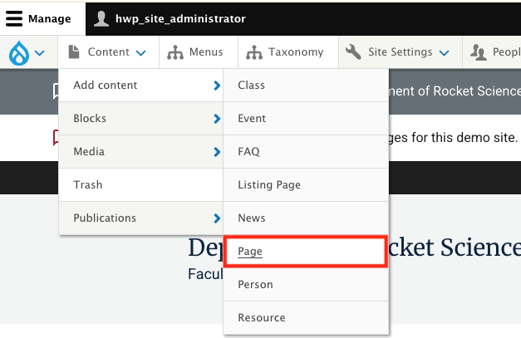Expand the Drupal logo dropdown chevron
Viewport: 521px width, 338px height.
coord(40,53)
